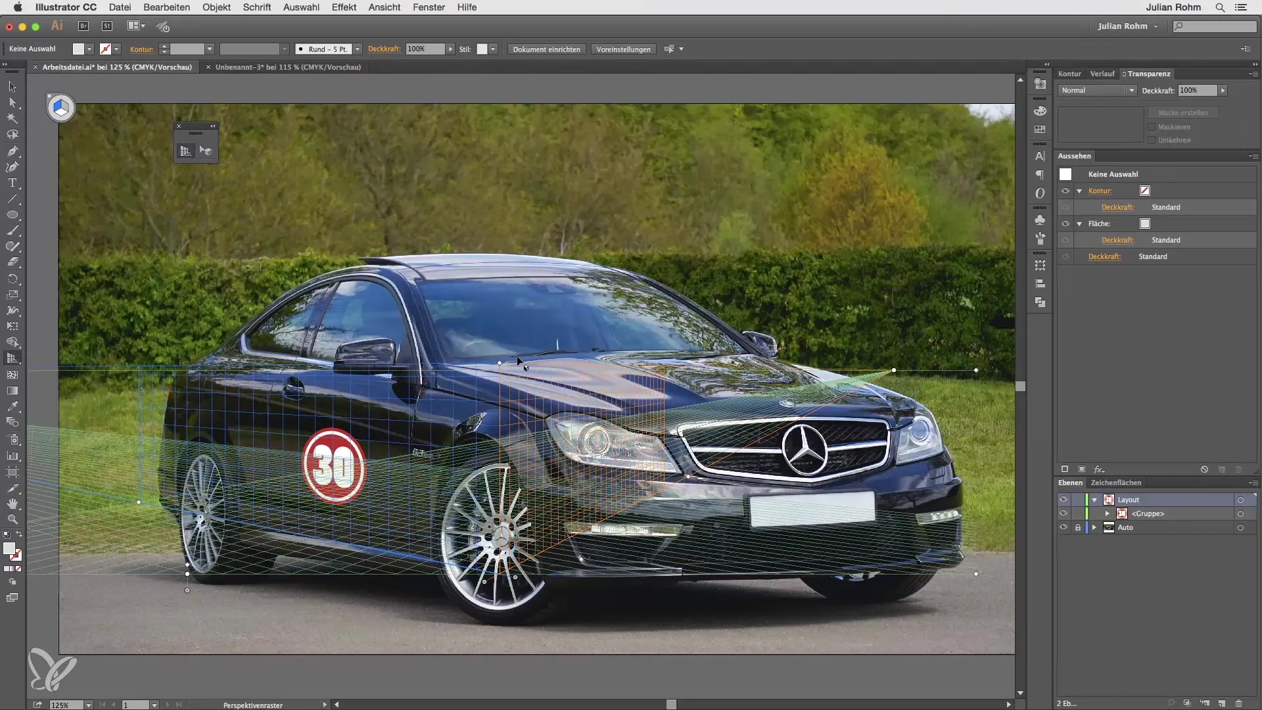Switch to the Zeichenflächen tab

1116,483
